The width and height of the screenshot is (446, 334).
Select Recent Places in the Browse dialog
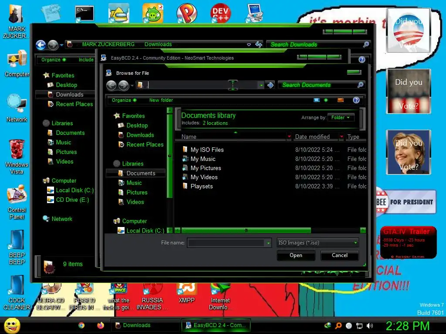click(x=145, y=144)
